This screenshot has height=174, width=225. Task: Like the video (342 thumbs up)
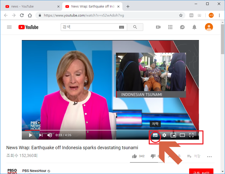[x=138, y=156]
